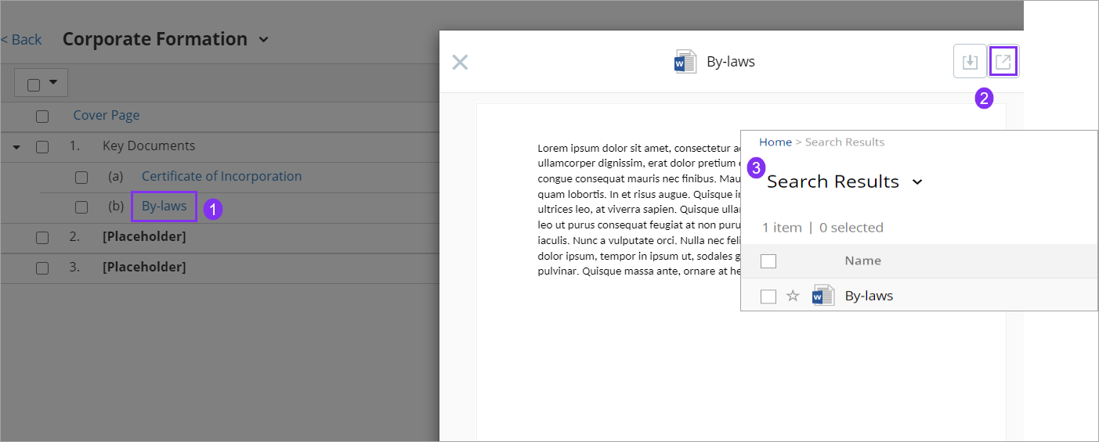The width and height of the screenshot is (1099, 442).
Task: Open By-laws document in new window icon
Action: 1003,62
